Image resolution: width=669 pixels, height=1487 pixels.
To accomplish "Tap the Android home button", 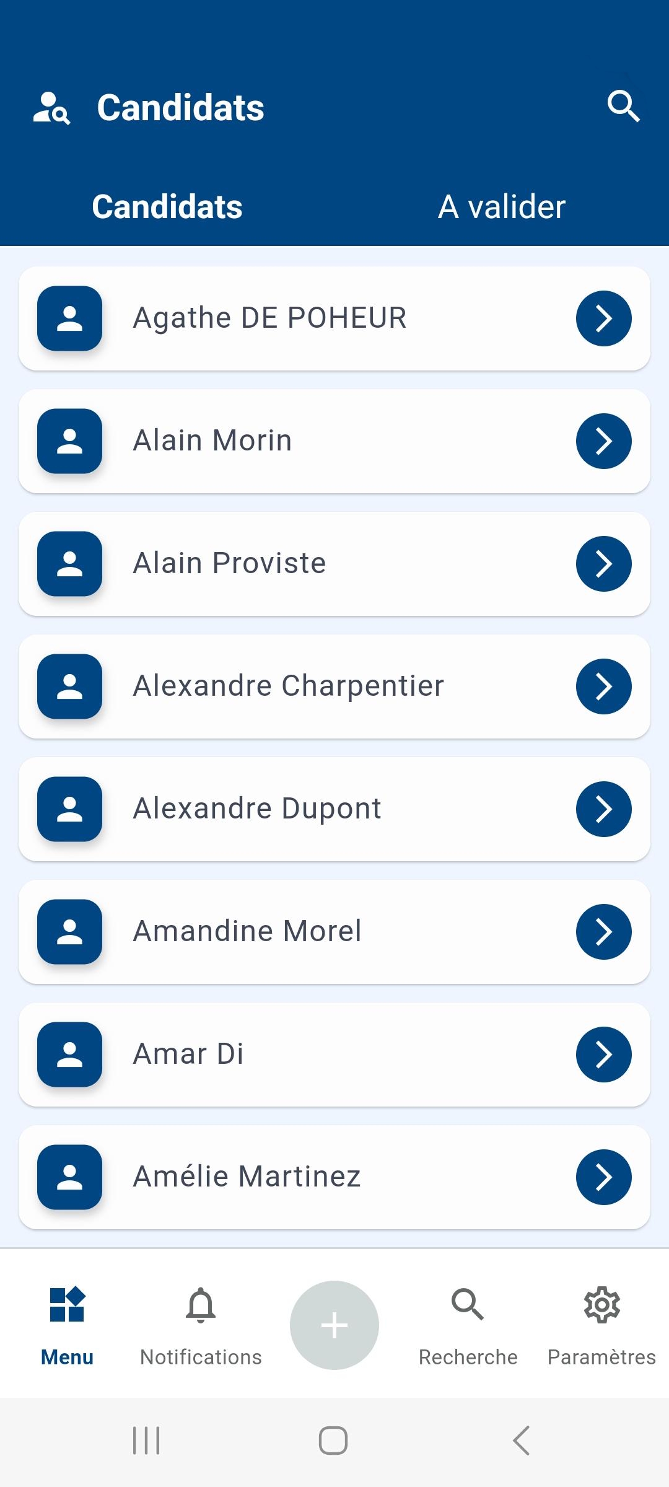I will click(x=333, y=1440).
